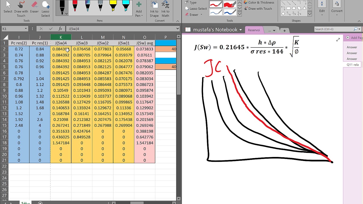Pick the red pen in Pens gallery

[75, 6]
